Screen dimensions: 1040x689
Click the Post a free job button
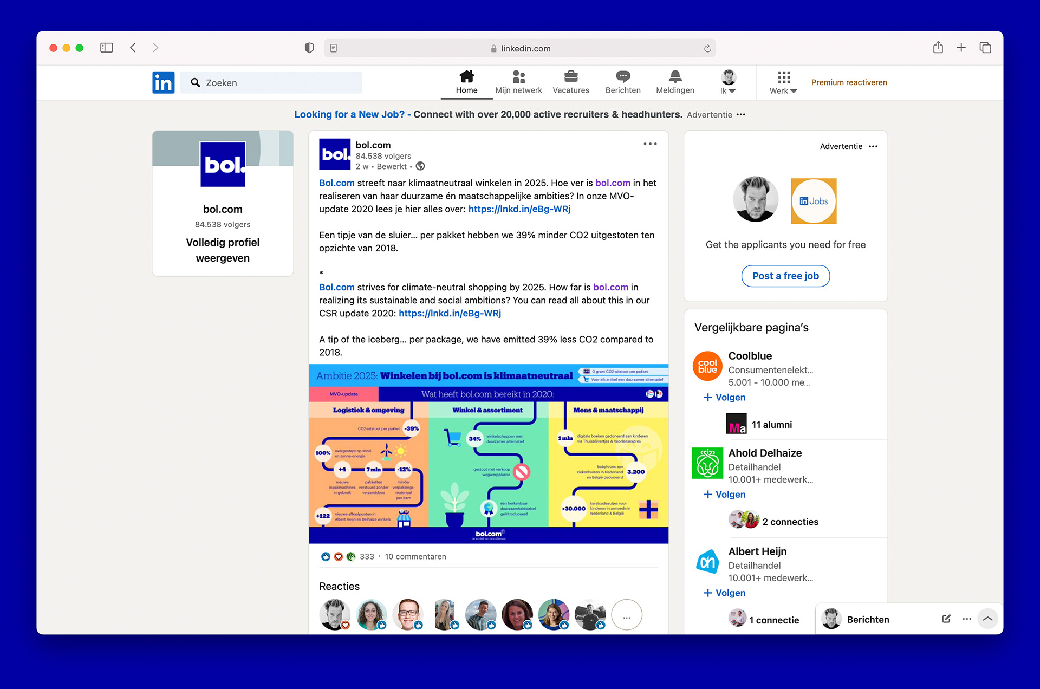point(785,276)
